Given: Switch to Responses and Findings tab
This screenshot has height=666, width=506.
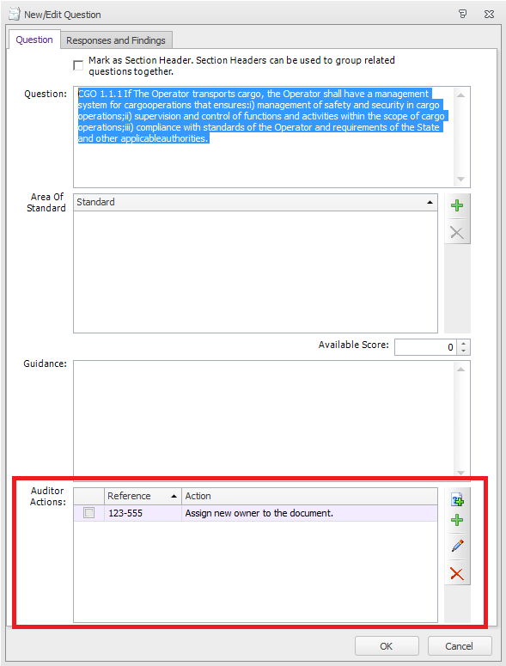Looking at the screenshot, I should click(x=116, y=40).
